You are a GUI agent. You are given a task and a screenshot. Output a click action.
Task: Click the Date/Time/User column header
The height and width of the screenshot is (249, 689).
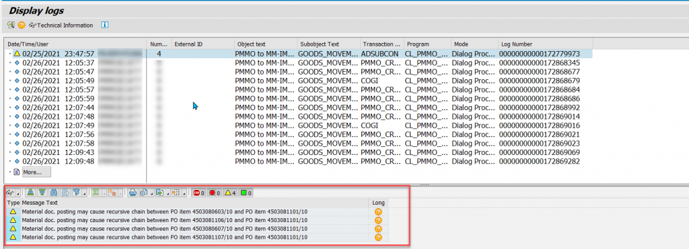point(75,44)
